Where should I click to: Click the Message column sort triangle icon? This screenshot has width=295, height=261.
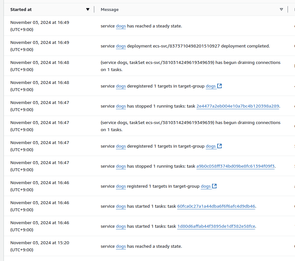[281, 10]
